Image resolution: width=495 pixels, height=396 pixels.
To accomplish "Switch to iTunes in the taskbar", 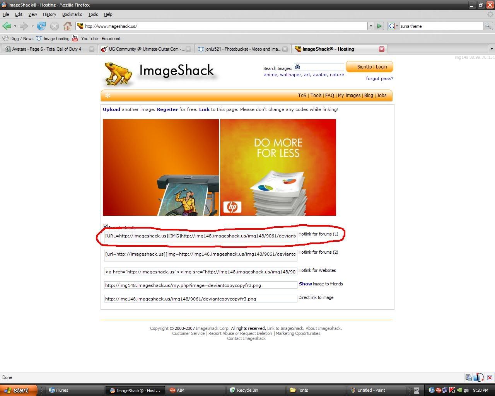I will tap(74, 390).
